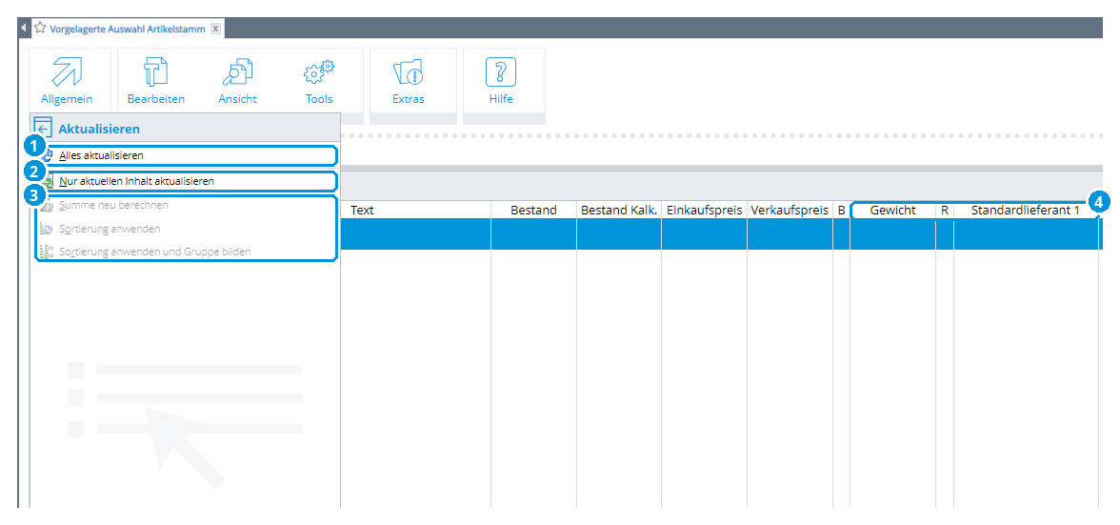Open the Hilfe ribbon group

click(501, 81)
